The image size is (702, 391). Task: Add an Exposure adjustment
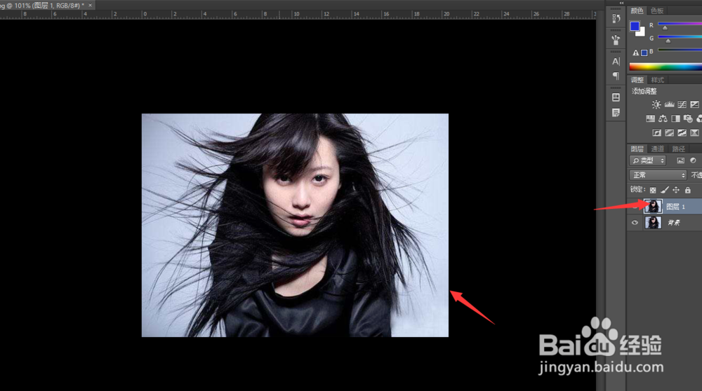tap(694, 104)
